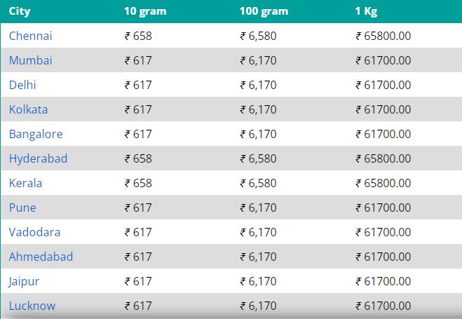The width and height of the screenshot is (462, 319).
Task: Go to Kolkata rates page
Action: 28,109
